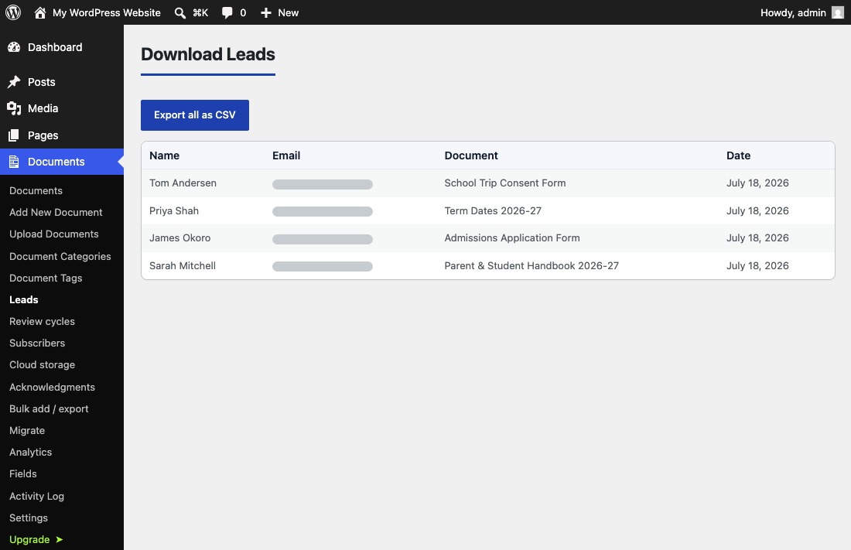Screen dimensions: 851x550
Task: Click School Trip Consent Form cell
Action: (x=504, y=183)
